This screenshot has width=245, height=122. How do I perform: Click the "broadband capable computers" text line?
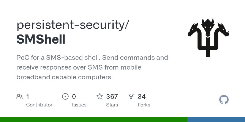coord(64,77)
